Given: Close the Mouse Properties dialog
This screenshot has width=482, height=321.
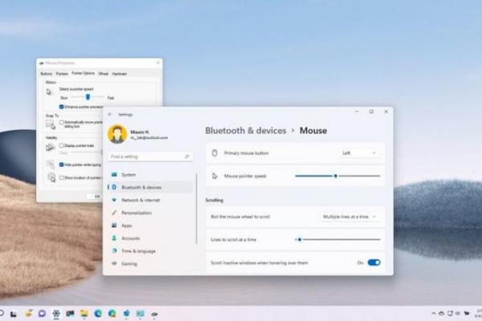Looking at the screenshot, I should [158, 63].
